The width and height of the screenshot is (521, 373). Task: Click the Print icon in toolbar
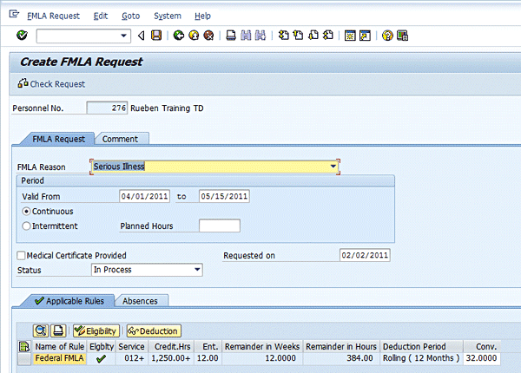[231, 36]
